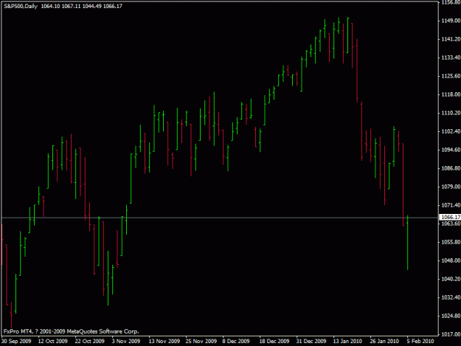Viewport: 461px width, 346px height.
Task: Select the current price label 1066.17
Action: 451,217
